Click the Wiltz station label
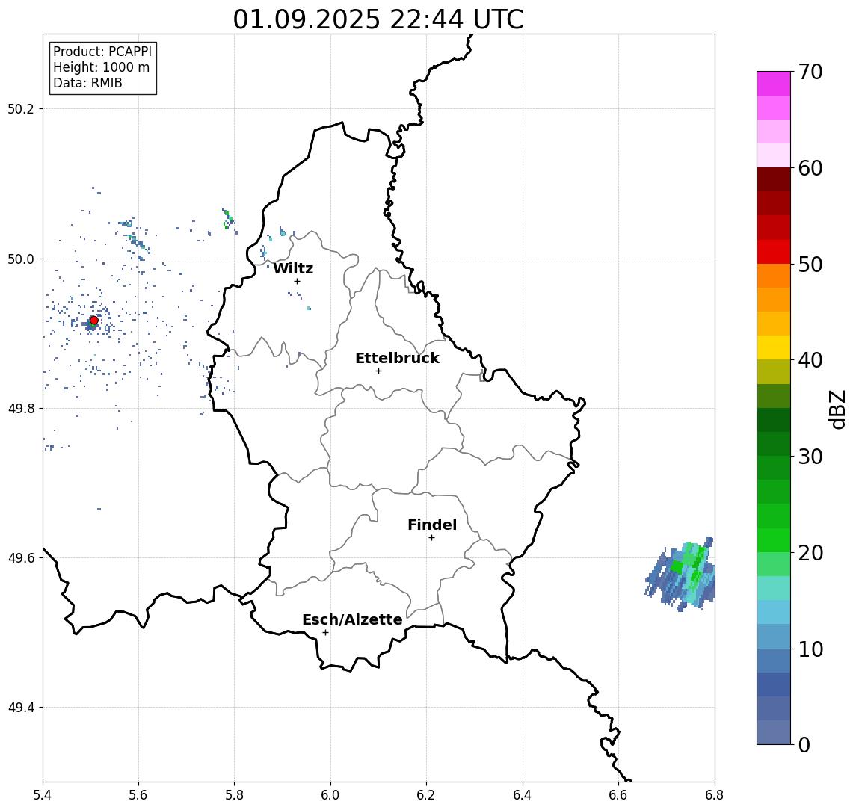856x810 pixels. (293, 268)
